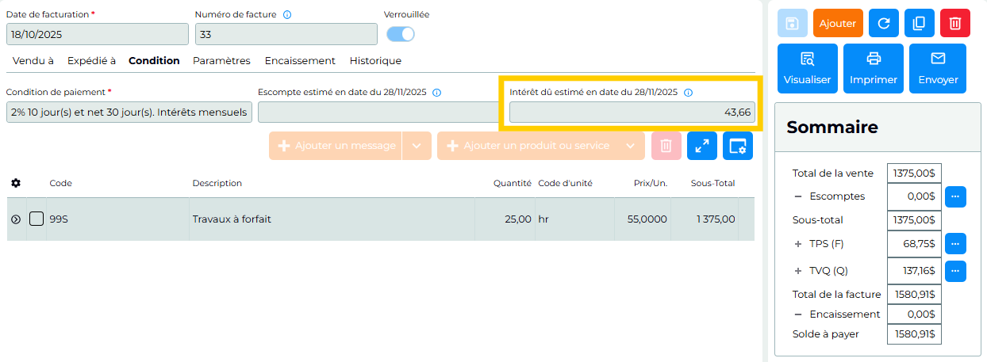Switch to the Paramètres tab

click(221, 60)
